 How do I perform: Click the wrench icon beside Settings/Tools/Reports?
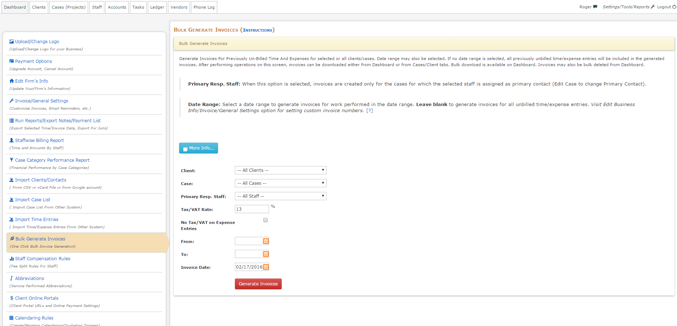coord(653,7)
